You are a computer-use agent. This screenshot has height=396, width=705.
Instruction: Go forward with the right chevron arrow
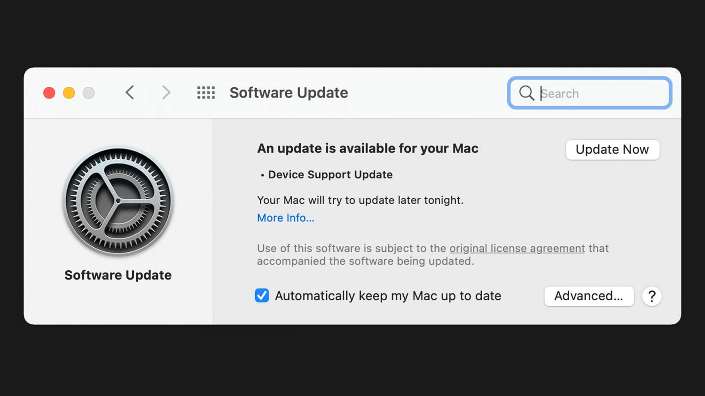[x=166, y=92]
